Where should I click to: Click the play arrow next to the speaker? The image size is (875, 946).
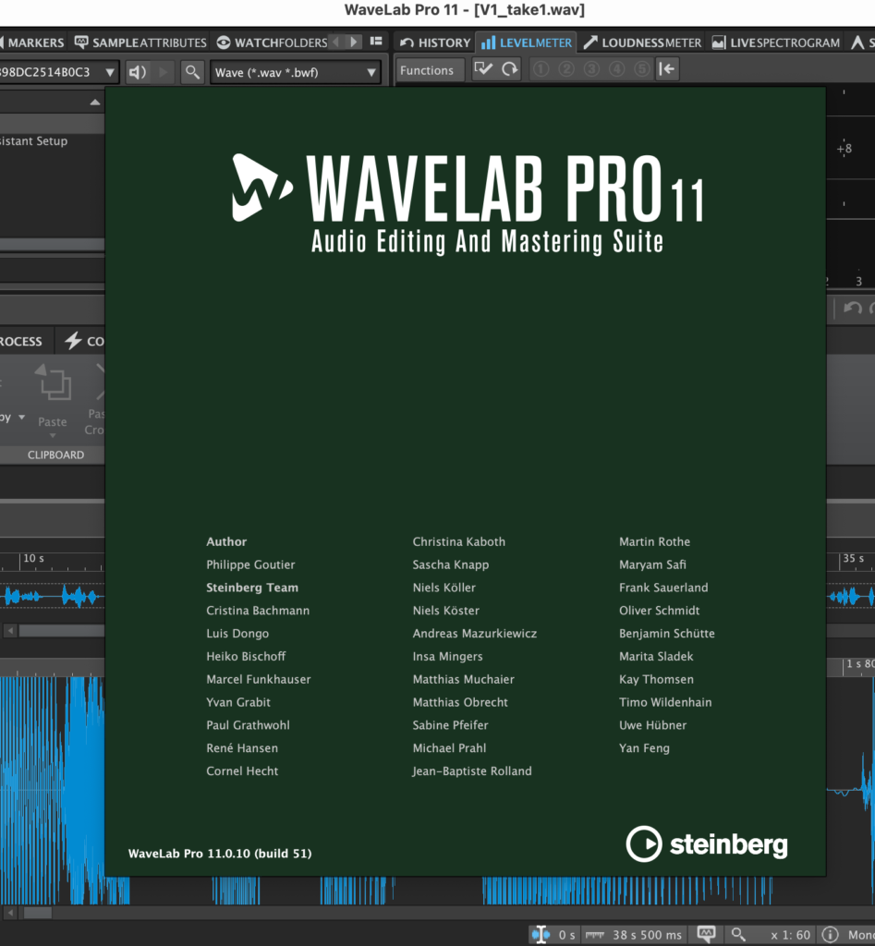point(163,72)
